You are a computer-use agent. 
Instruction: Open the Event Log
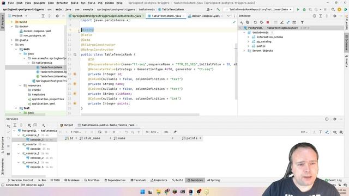tap(333, 180)
